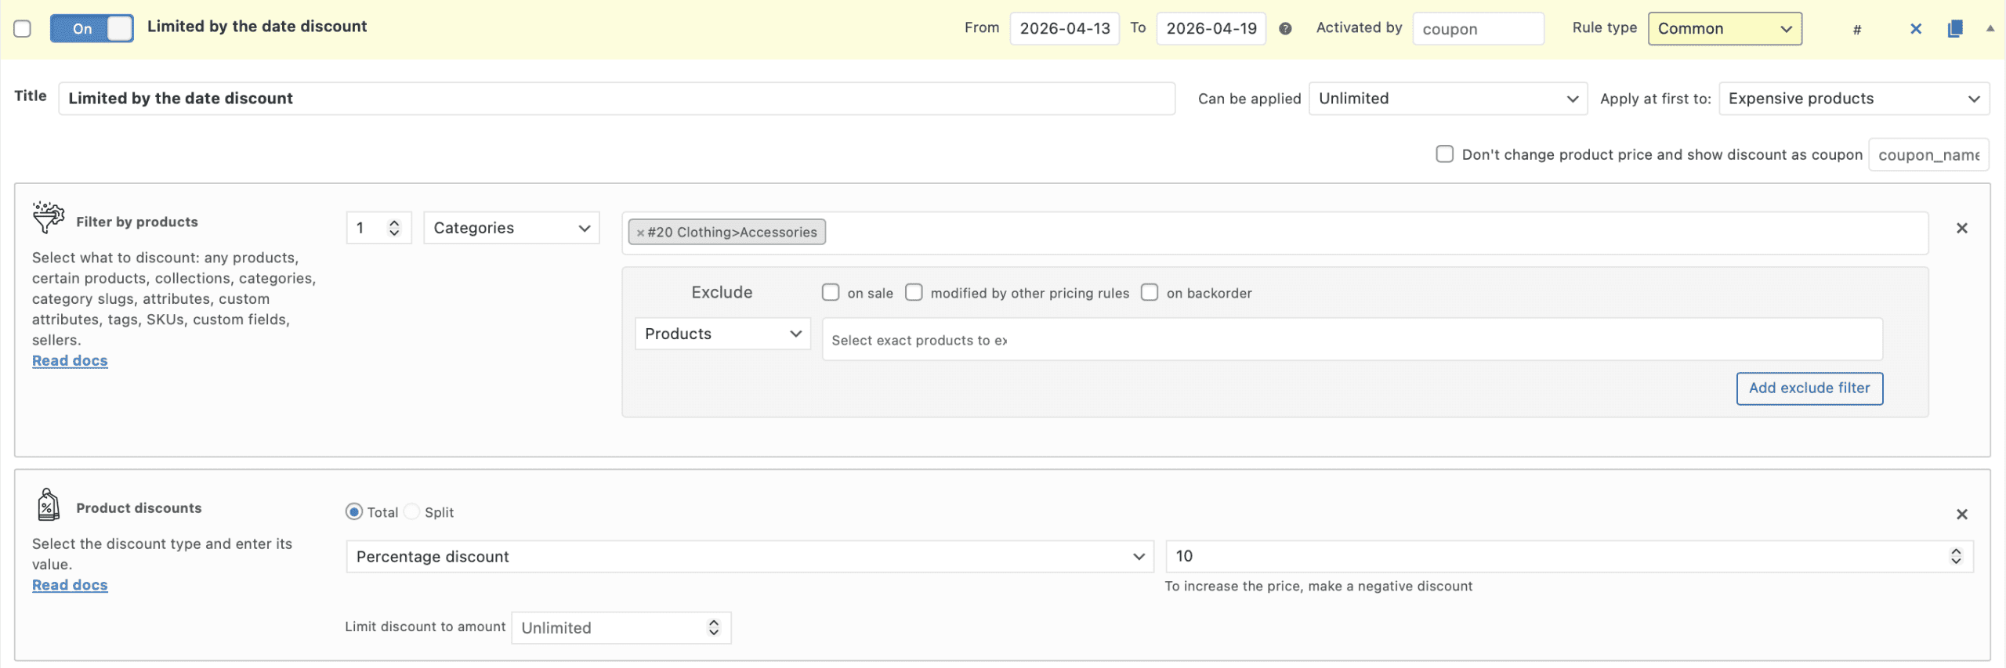2006x668 pixels.
Task: Delete the rule with the blue X icon
Action: coord(1915,29)
